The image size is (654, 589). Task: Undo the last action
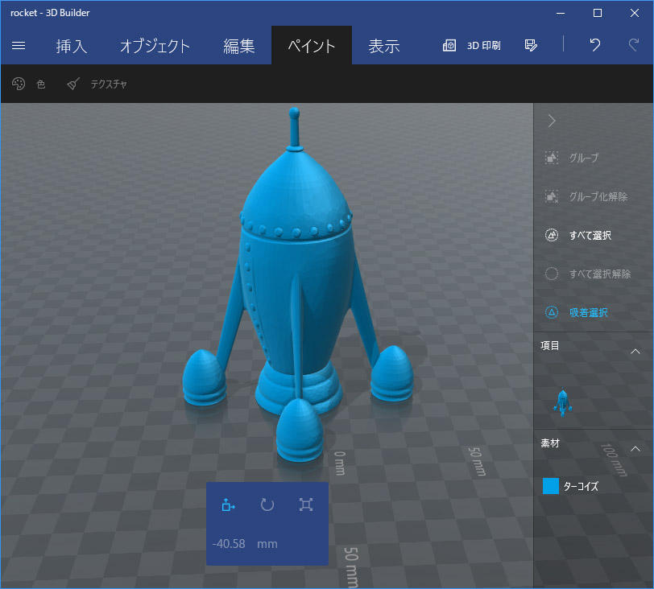click(594, 45)
